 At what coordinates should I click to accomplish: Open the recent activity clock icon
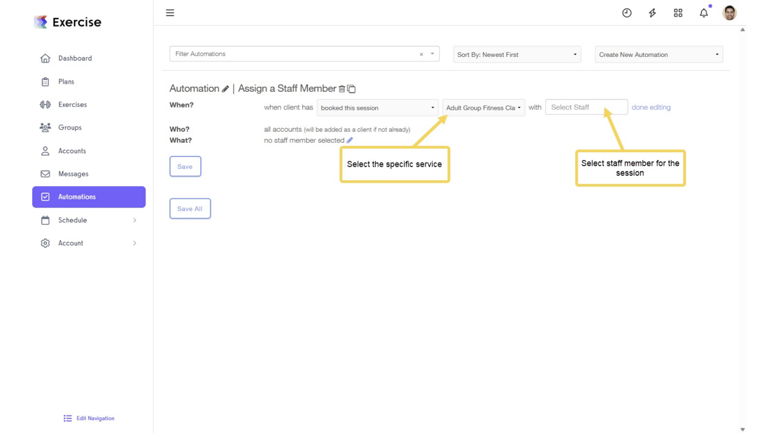(x=627, y=12)
